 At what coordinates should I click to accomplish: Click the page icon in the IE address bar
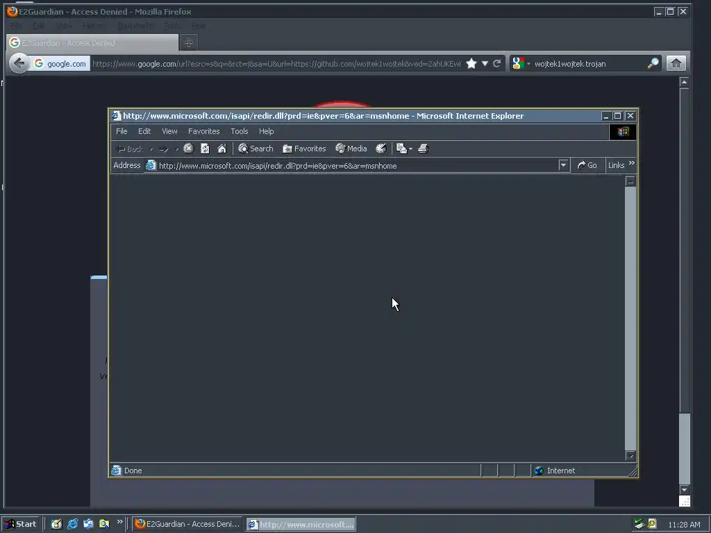coord(151,165)
